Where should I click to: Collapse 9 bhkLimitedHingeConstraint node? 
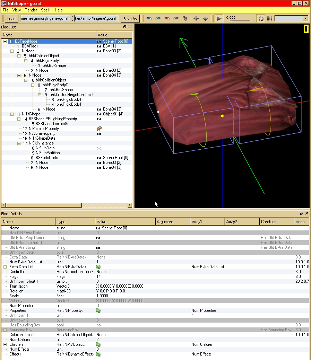[x=40, y=95]
